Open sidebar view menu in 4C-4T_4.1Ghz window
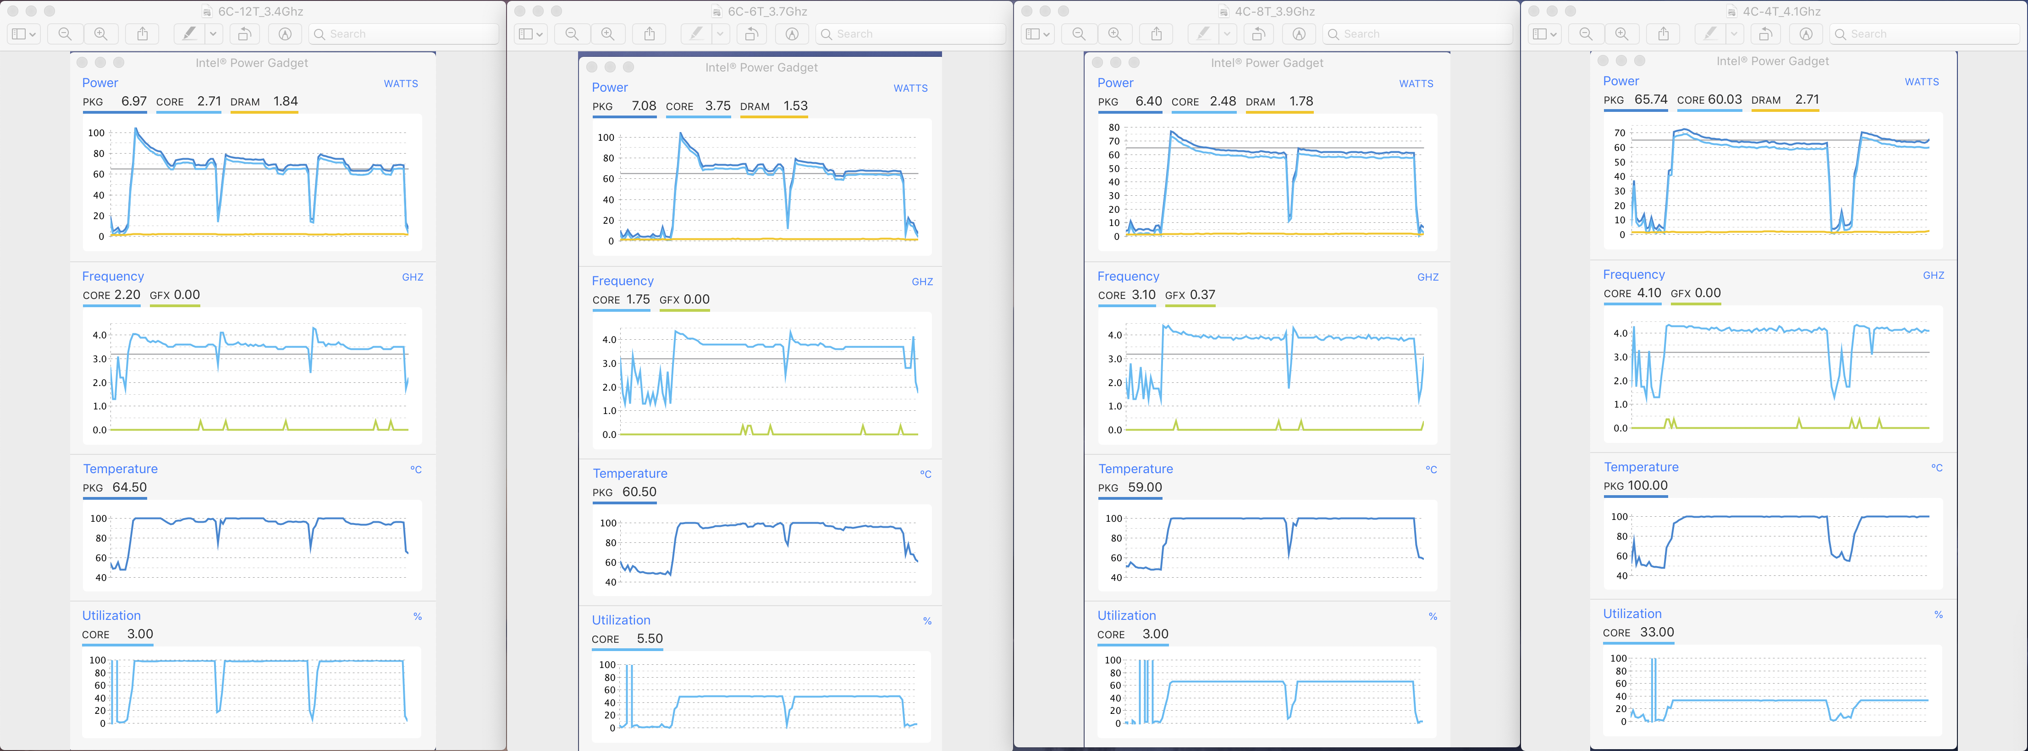The width and height of the screenshot is (2028, 751). coord(1545,34)
